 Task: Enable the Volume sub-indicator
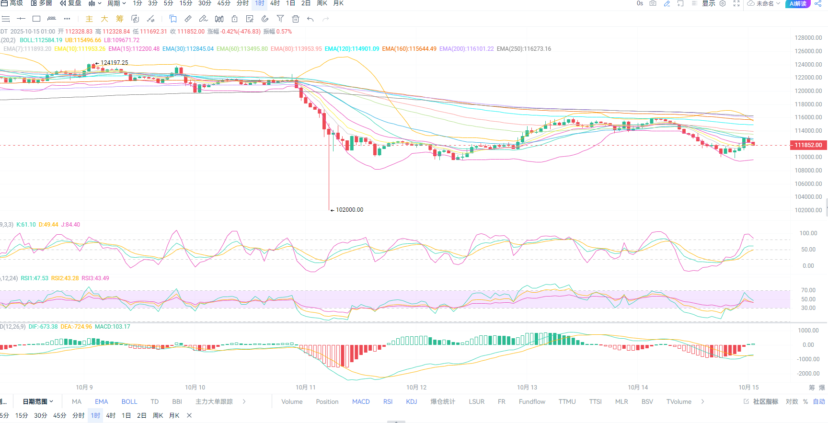pyautogui.click(x=292, y=401)
